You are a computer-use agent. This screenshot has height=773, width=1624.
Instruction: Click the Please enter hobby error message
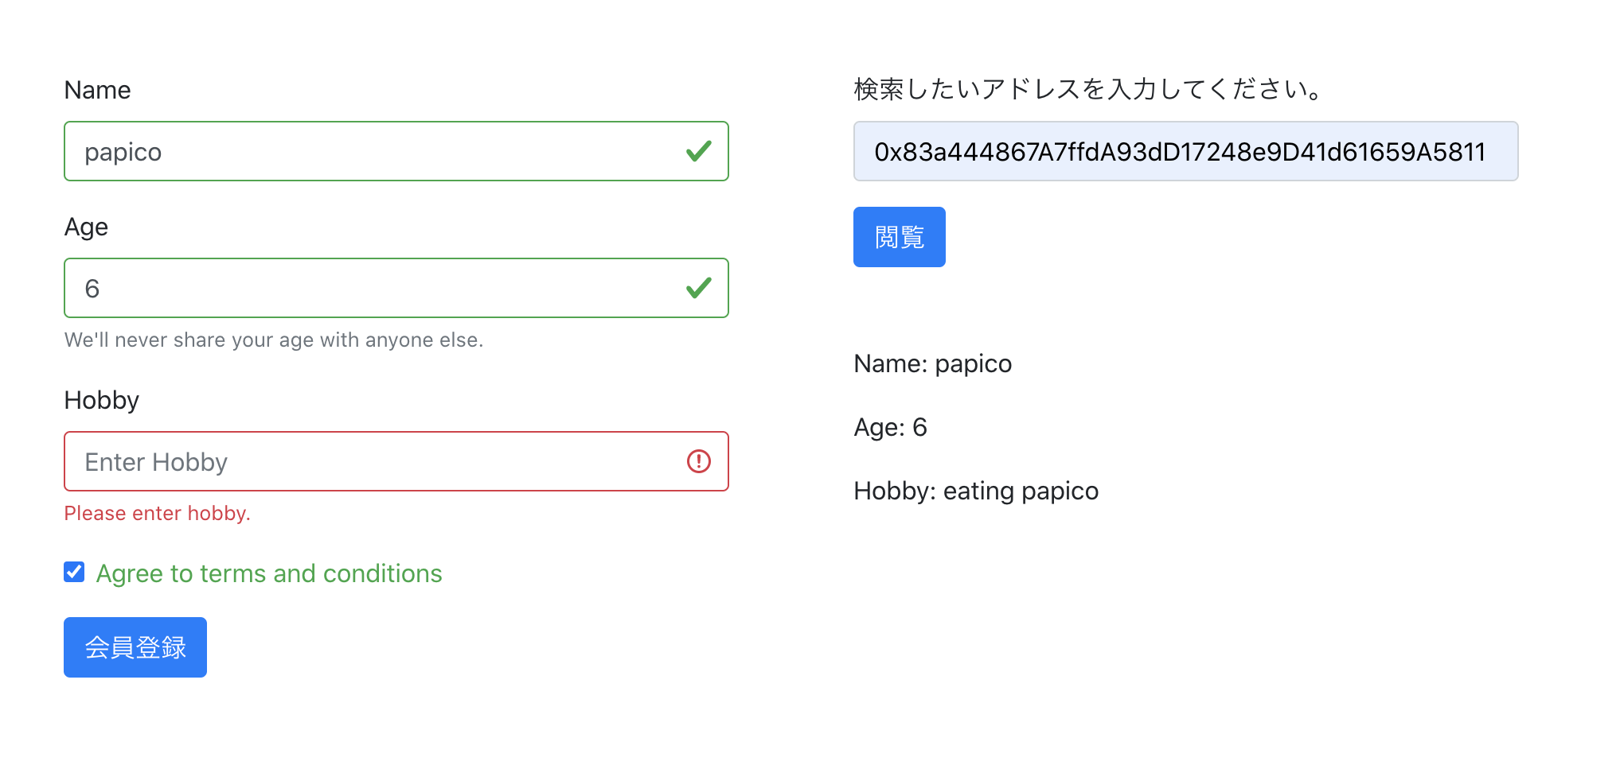(x=157, y=513)
